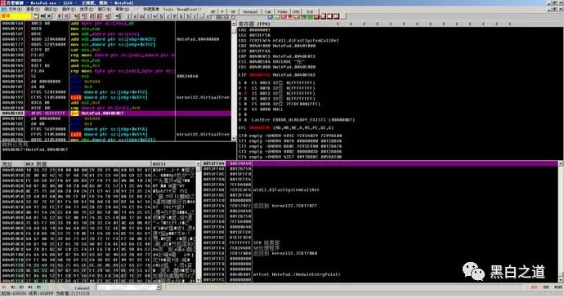Click the Restart program rewind icon
The width and height of the screenshot is (564, 298).
pos(43,16)
